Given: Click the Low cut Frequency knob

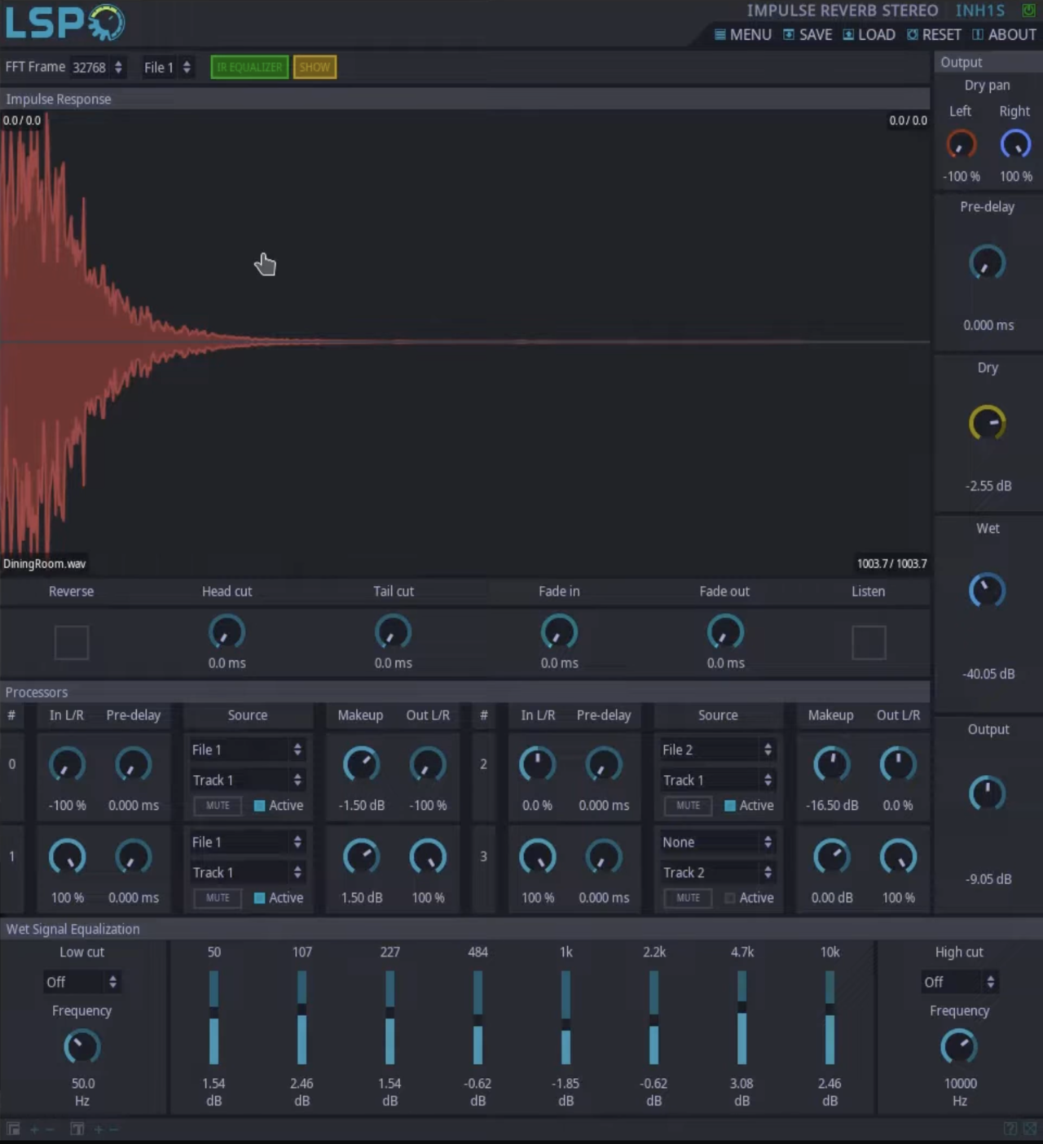Looking at the screenshot, I should pyautogui.click(x=82, y=1047).
